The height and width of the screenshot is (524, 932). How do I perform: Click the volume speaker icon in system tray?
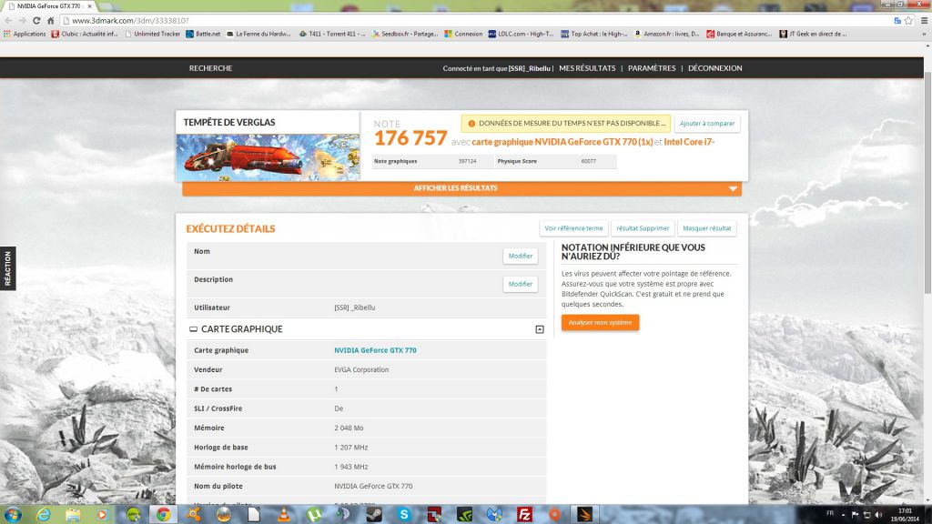coord(878,515)
